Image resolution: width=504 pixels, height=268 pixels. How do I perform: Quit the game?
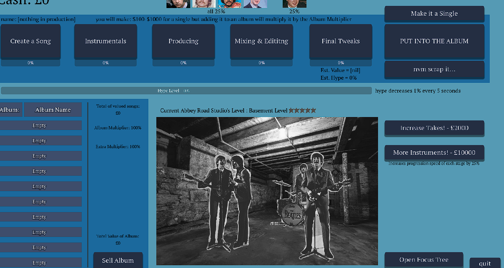point(485,263)
